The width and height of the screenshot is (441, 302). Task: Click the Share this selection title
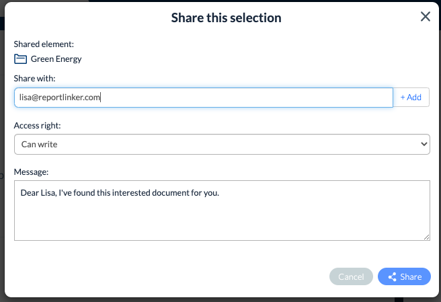pyautogui.click(x=226, y=17)
